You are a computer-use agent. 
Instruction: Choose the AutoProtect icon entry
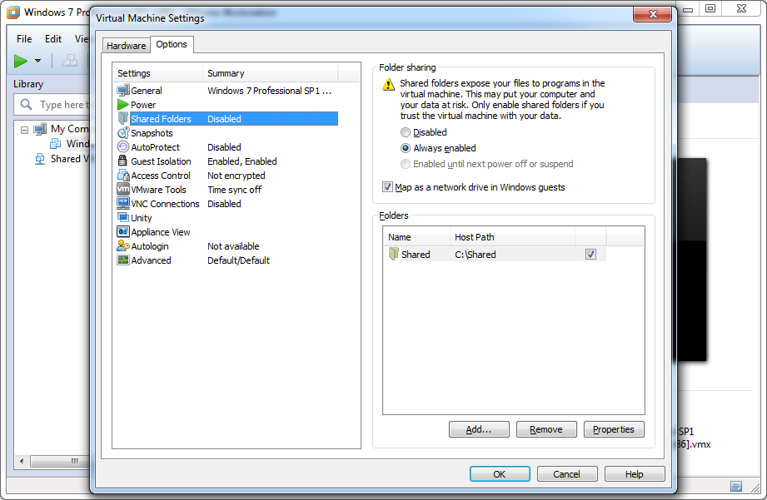pyautogui.click(x=123, y=147)
